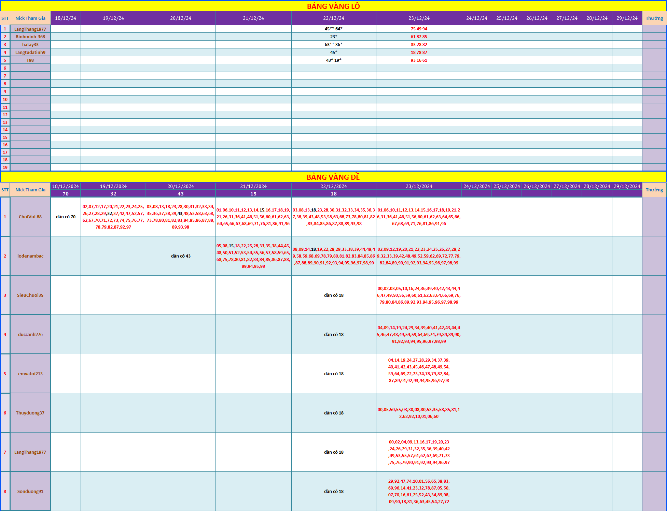Click the Nick Tham Gia header in Lô table

click(30, 18)
